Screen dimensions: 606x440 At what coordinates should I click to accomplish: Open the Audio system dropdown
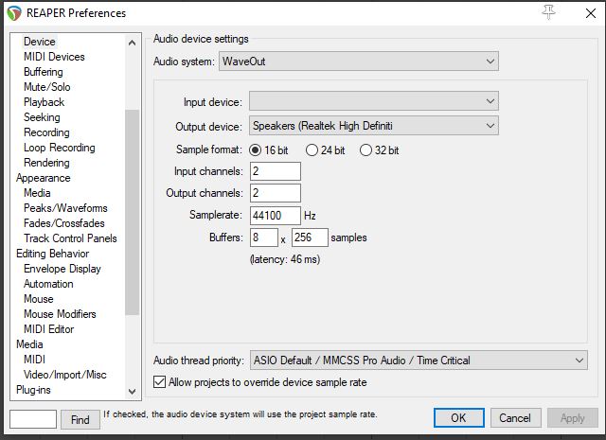359,62
